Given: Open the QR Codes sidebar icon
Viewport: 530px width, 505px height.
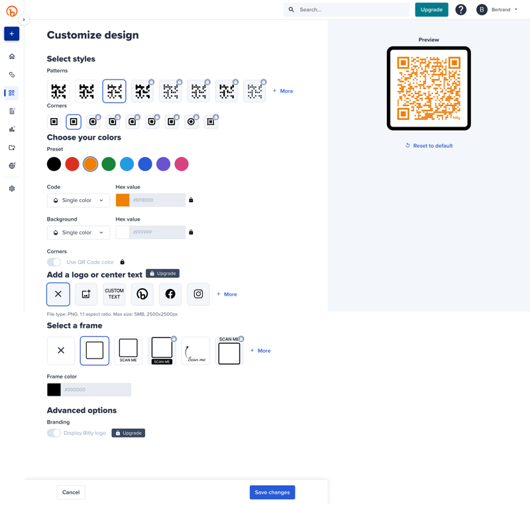Looking at the screenshot, I should (11, 93).
